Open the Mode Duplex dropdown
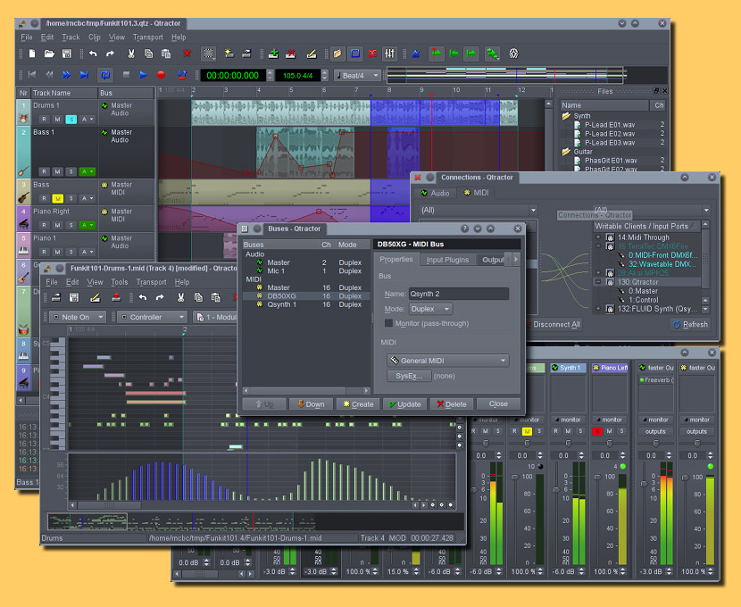This screenshot has width=741, height=607. coord(430,309)
